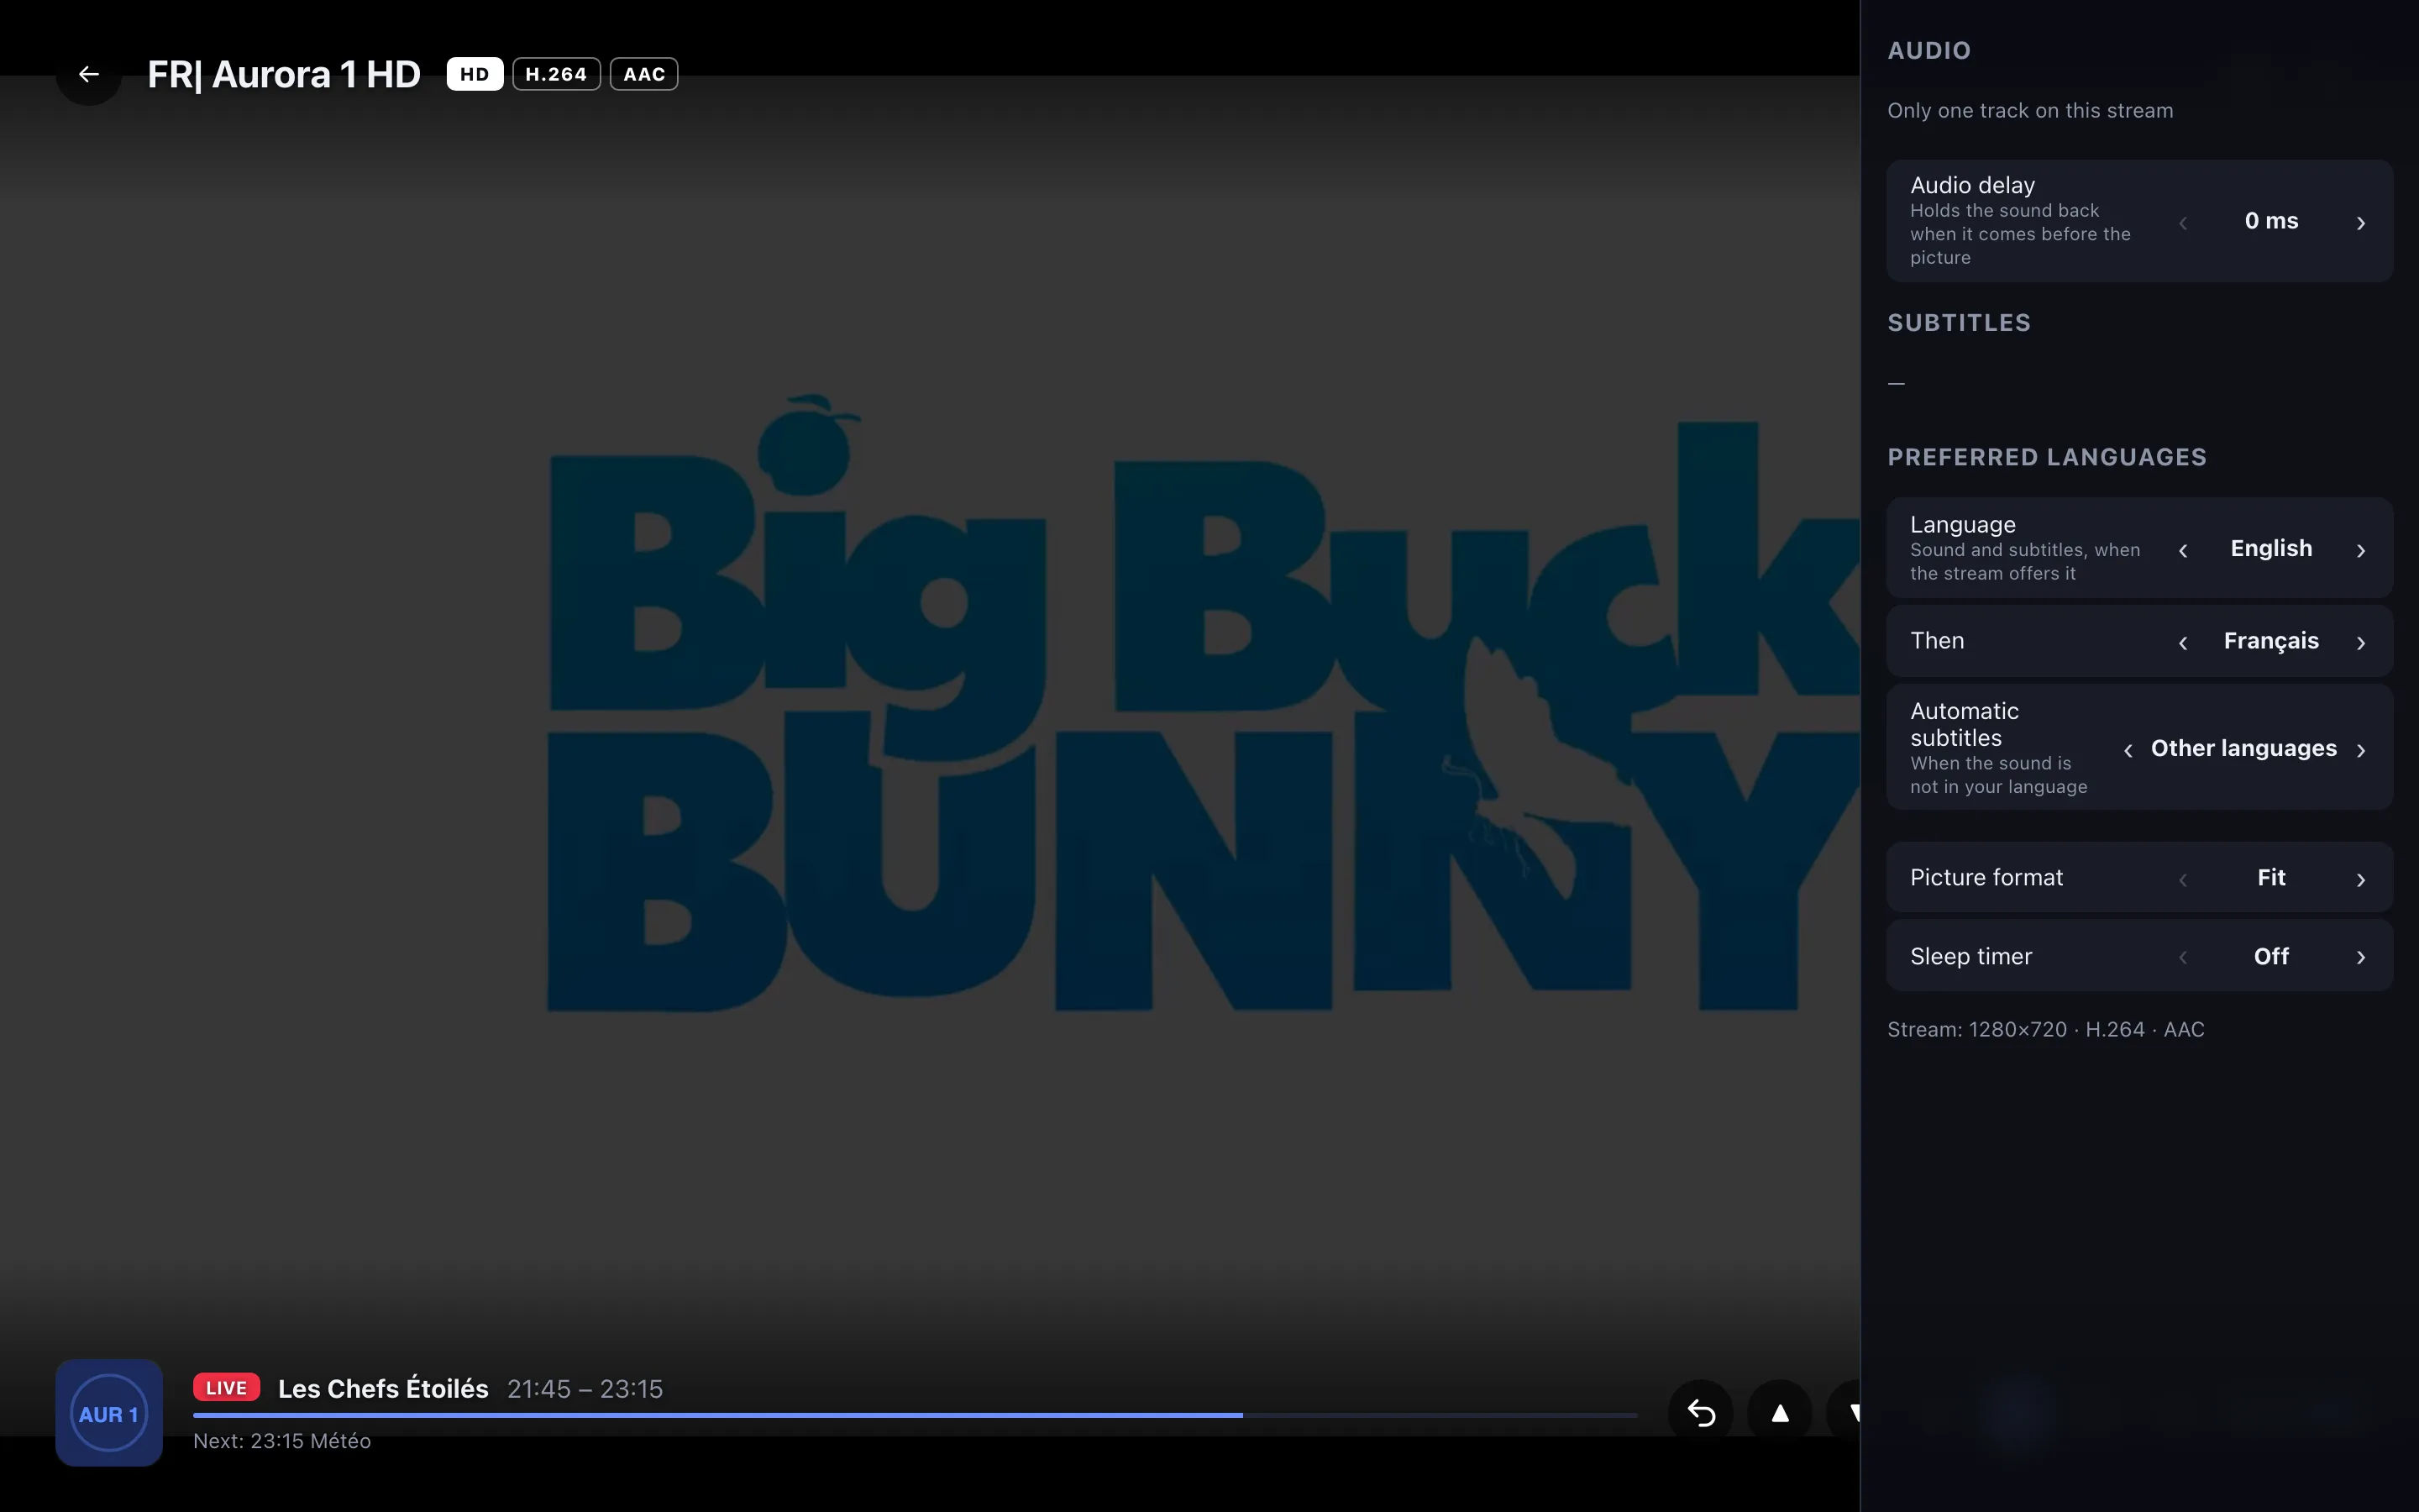Screen dimensions: 2419x1512
Task: Click the Français value
Action: [2271, 641]
